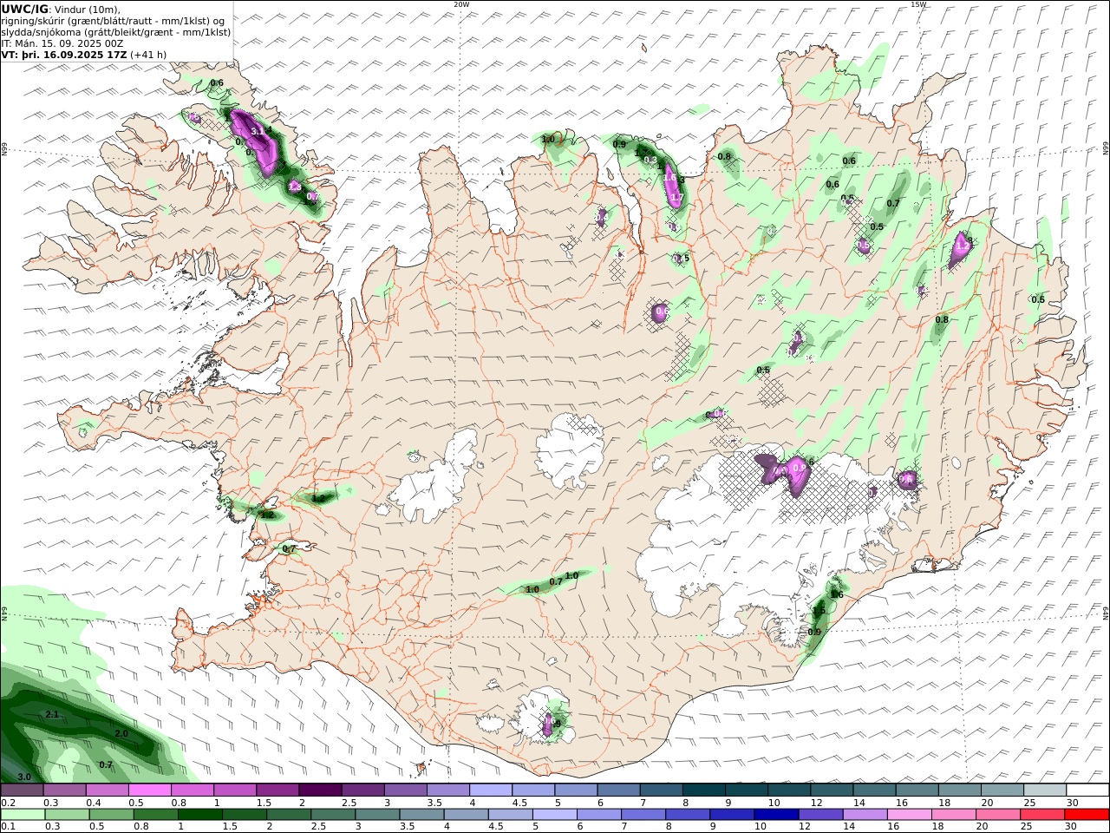Click the 'rigning/skúrir' legend description line
The width and height of the screenshot is (1110, 833).
point(113,20)
